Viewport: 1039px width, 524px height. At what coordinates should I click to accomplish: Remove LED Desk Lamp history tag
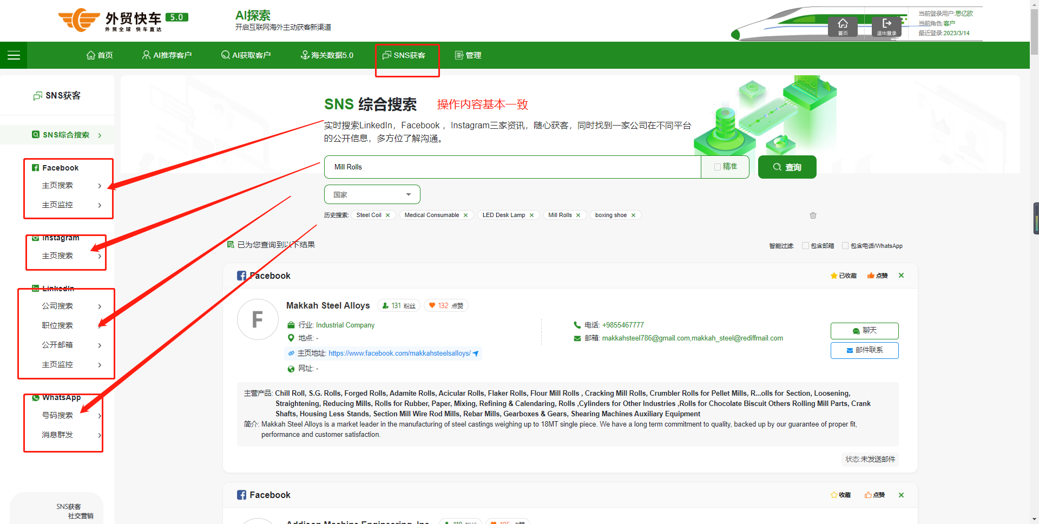pos(531,215)
